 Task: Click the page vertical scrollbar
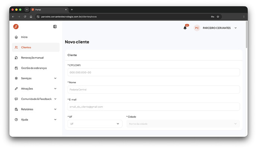coord(246,35)
